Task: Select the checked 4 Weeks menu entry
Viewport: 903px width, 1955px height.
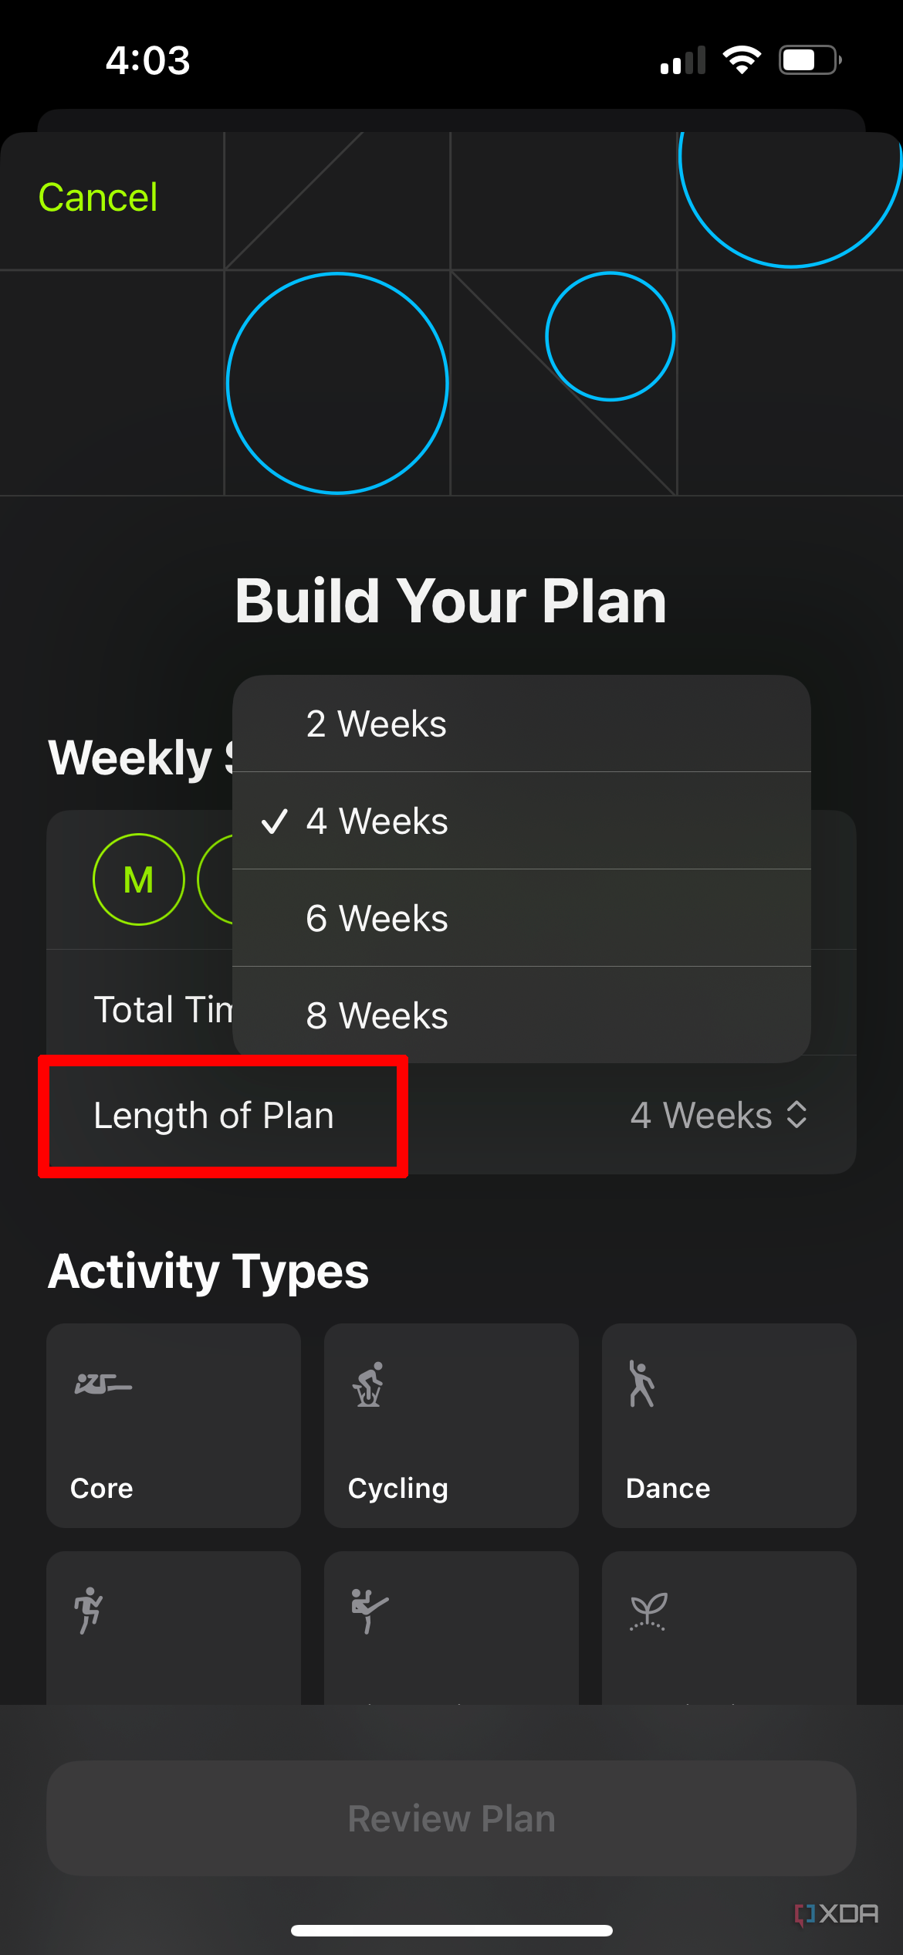Action: (376, 822)
